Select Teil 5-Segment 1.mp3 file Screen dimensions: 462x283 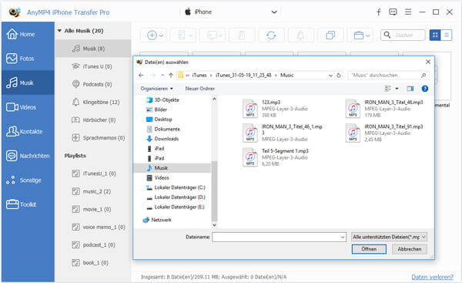(x=276, y=157)
